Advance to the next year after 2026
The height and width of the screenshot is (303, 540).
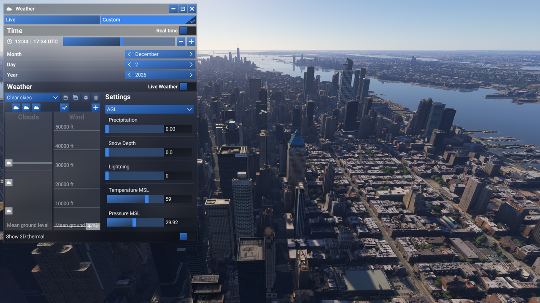pos(191,75)
